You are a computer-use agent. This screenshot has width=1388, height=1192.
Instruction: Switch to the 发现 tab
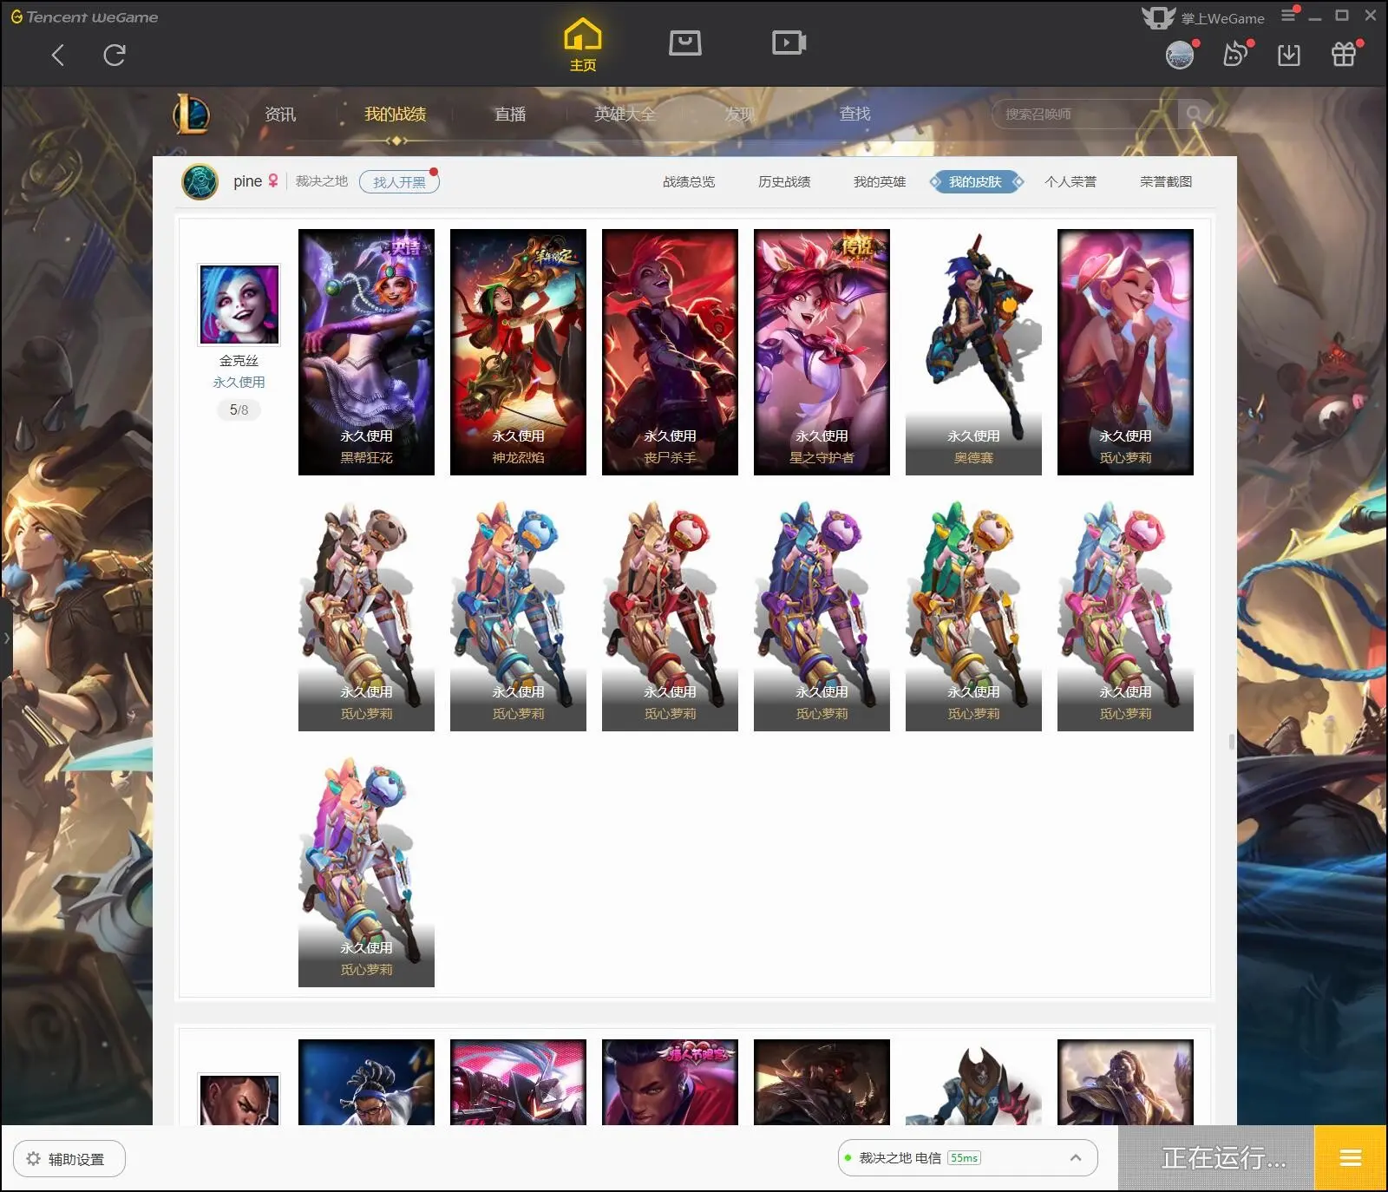(739, 114)
